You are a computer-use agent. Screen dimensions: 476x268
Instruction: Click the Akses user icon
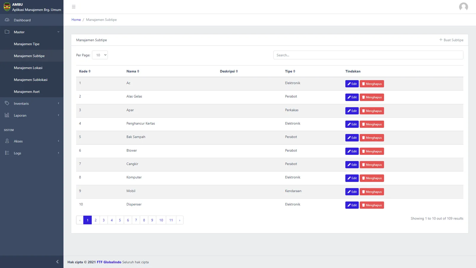pos(7,141)
